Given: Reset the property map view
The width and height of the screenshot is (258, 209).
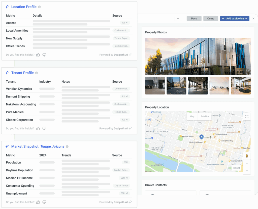Looking at the screenshot, I should (x=236, y=168).
